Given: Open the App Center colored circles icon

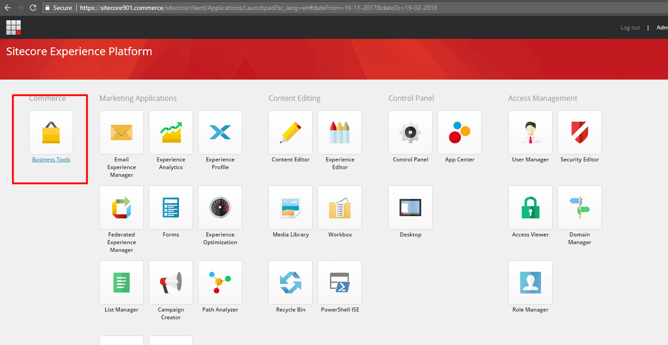Looking at the screenshot, I should pos(460,132).
